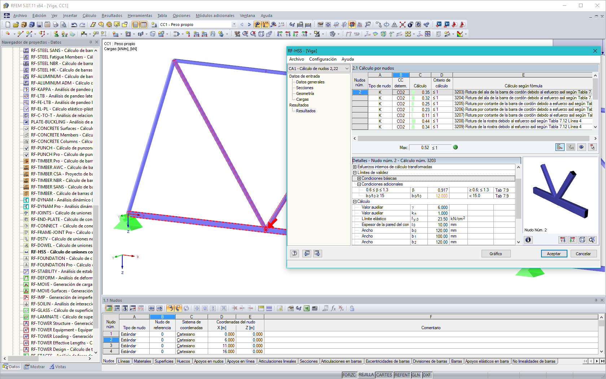The height and width of the screenshot is (379, 606).
Task: Toggle FORZC in the status bar
Action: (x=349, y=375)
